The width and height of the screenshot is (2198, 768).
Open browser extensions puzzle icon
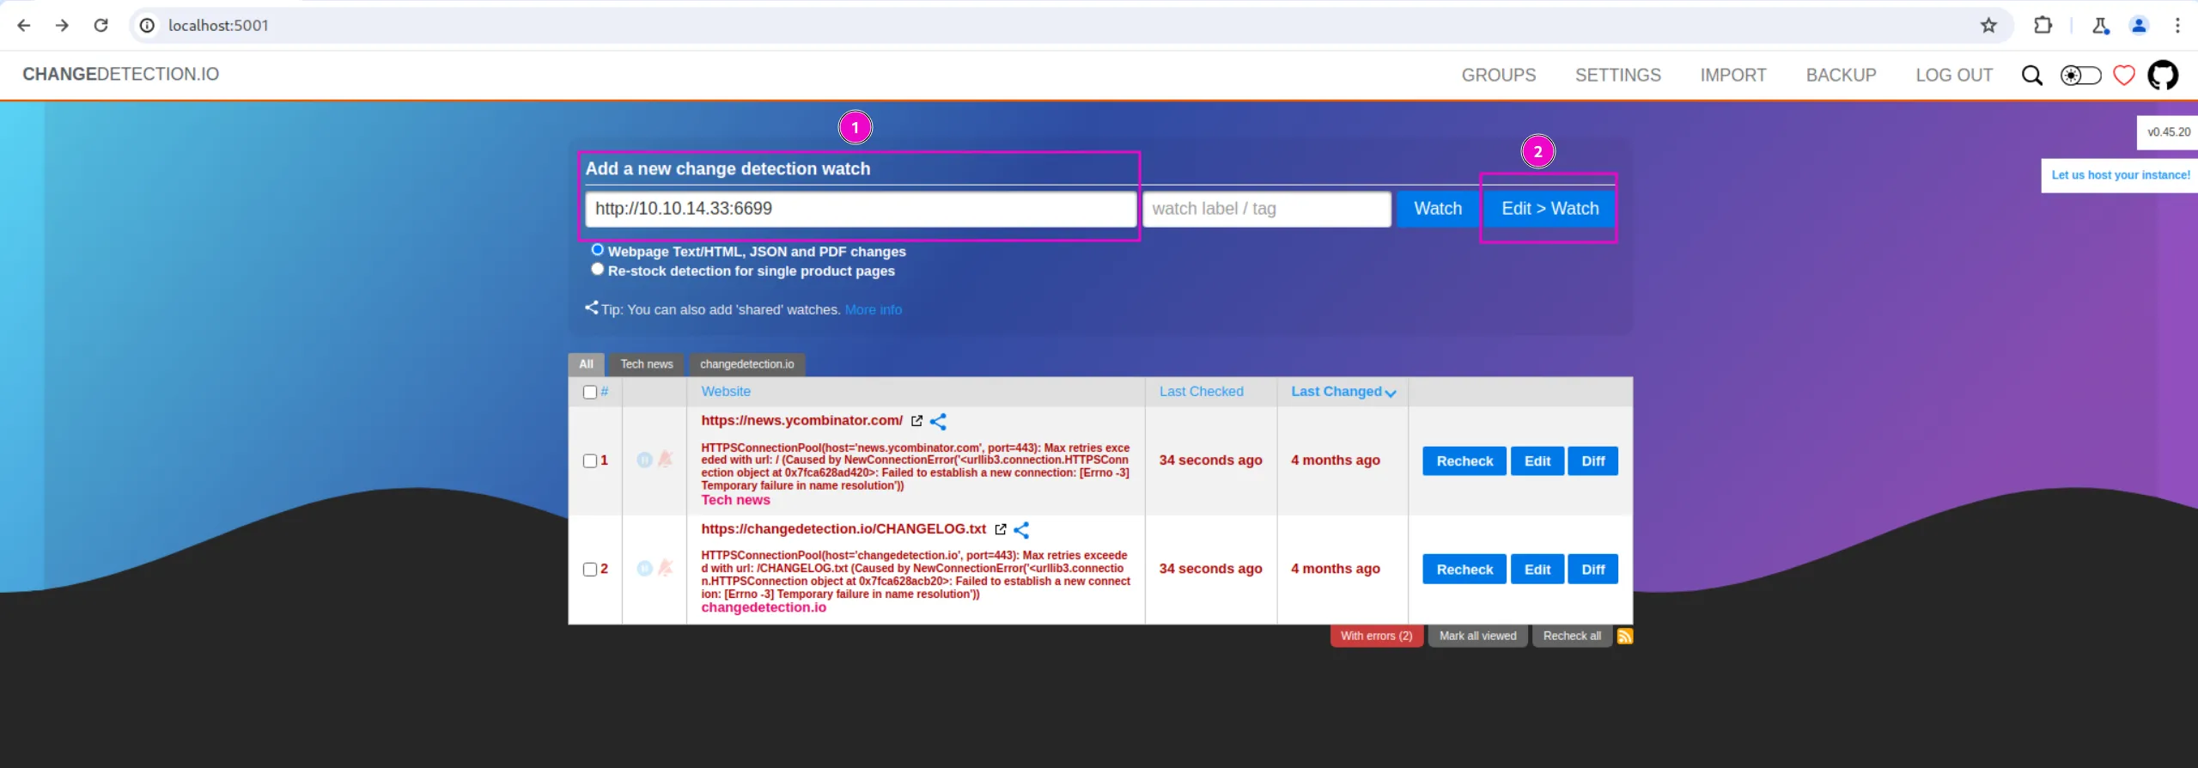tap(2043, 25)
